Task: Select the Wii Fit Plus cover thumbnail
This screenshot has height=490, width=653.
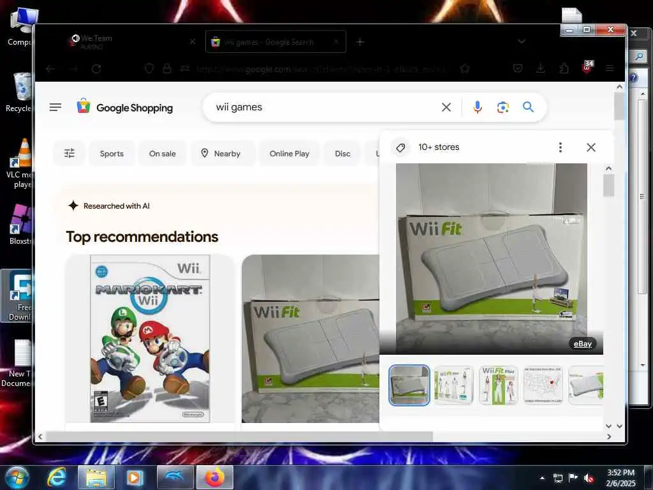Action: click(x=498, y=385)
